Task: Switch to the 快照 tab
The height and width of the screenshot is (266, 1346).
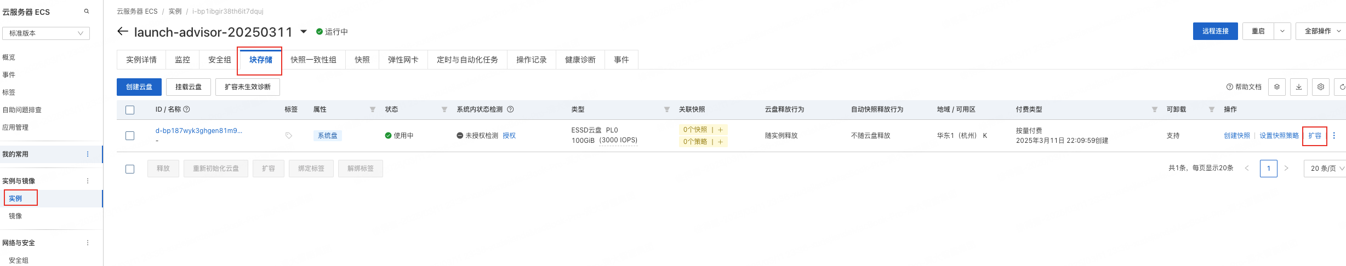Action: point(362,60)
